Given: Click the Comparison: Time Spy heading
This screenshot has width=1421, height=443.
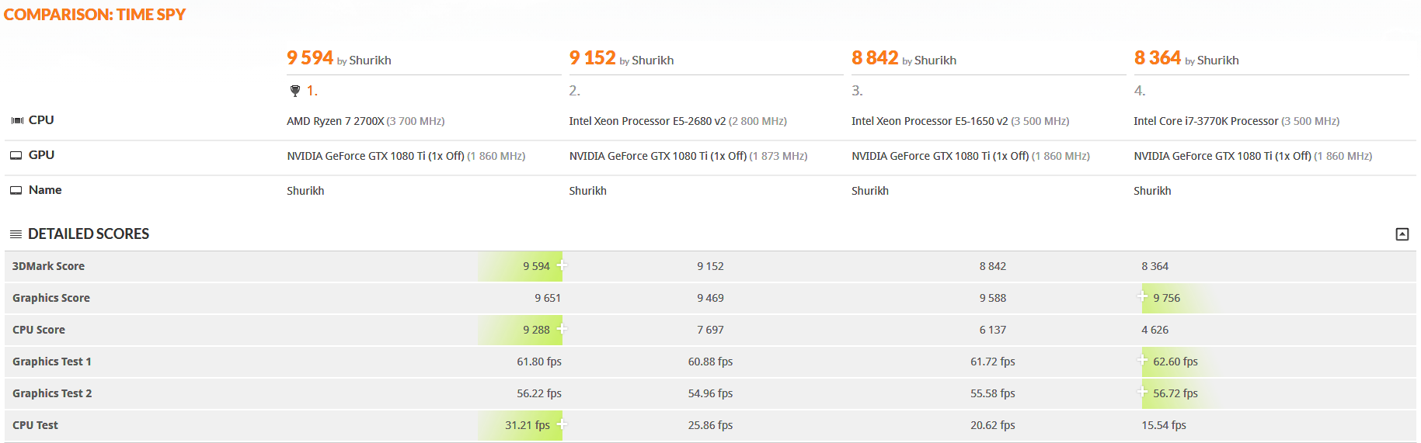Looking at the screenshot, I should [x=95, y=15].
